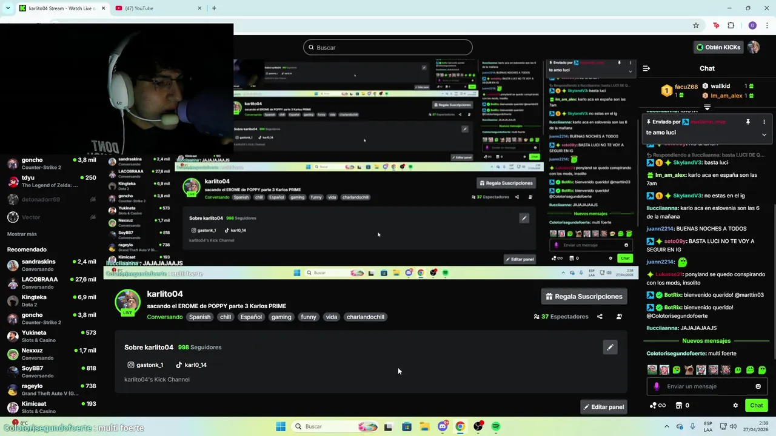Open the emote picker in chat input

(x=758, y=386)
